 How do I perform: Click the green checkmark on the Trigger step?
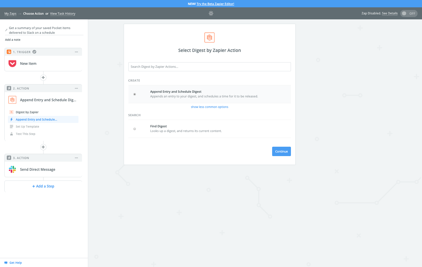[x=34, y=52]
